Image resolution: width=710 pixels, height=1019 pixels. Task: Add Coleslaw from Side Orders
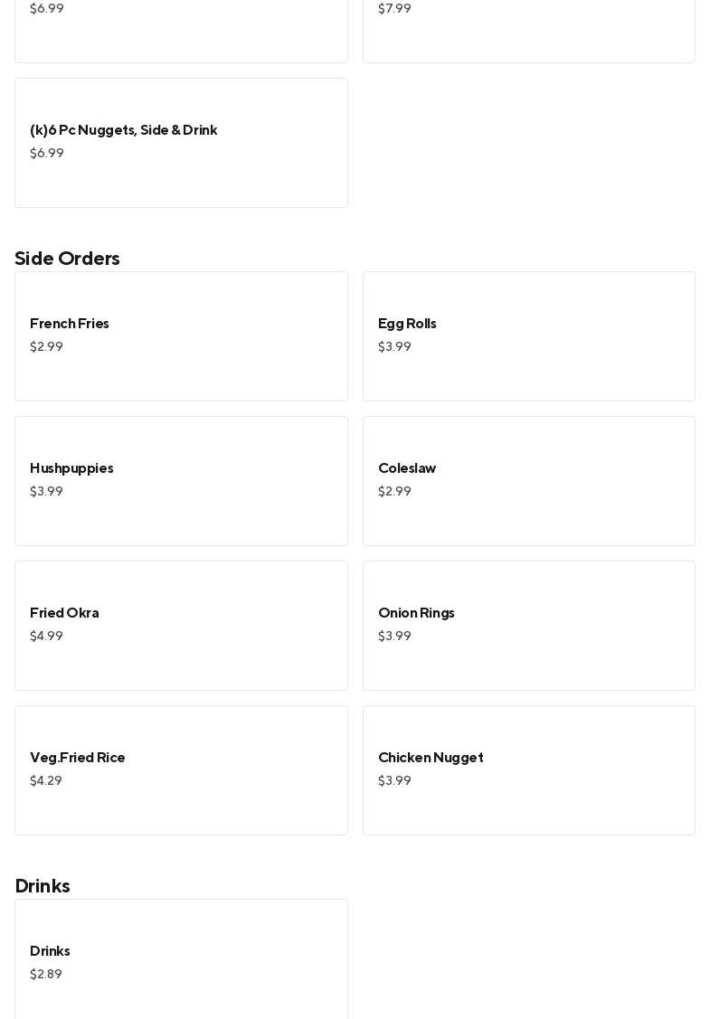pos(528,480)
